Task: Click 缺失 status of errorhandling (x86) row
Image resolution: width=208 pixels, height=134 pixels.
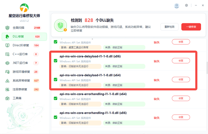Action: (157, 118)
